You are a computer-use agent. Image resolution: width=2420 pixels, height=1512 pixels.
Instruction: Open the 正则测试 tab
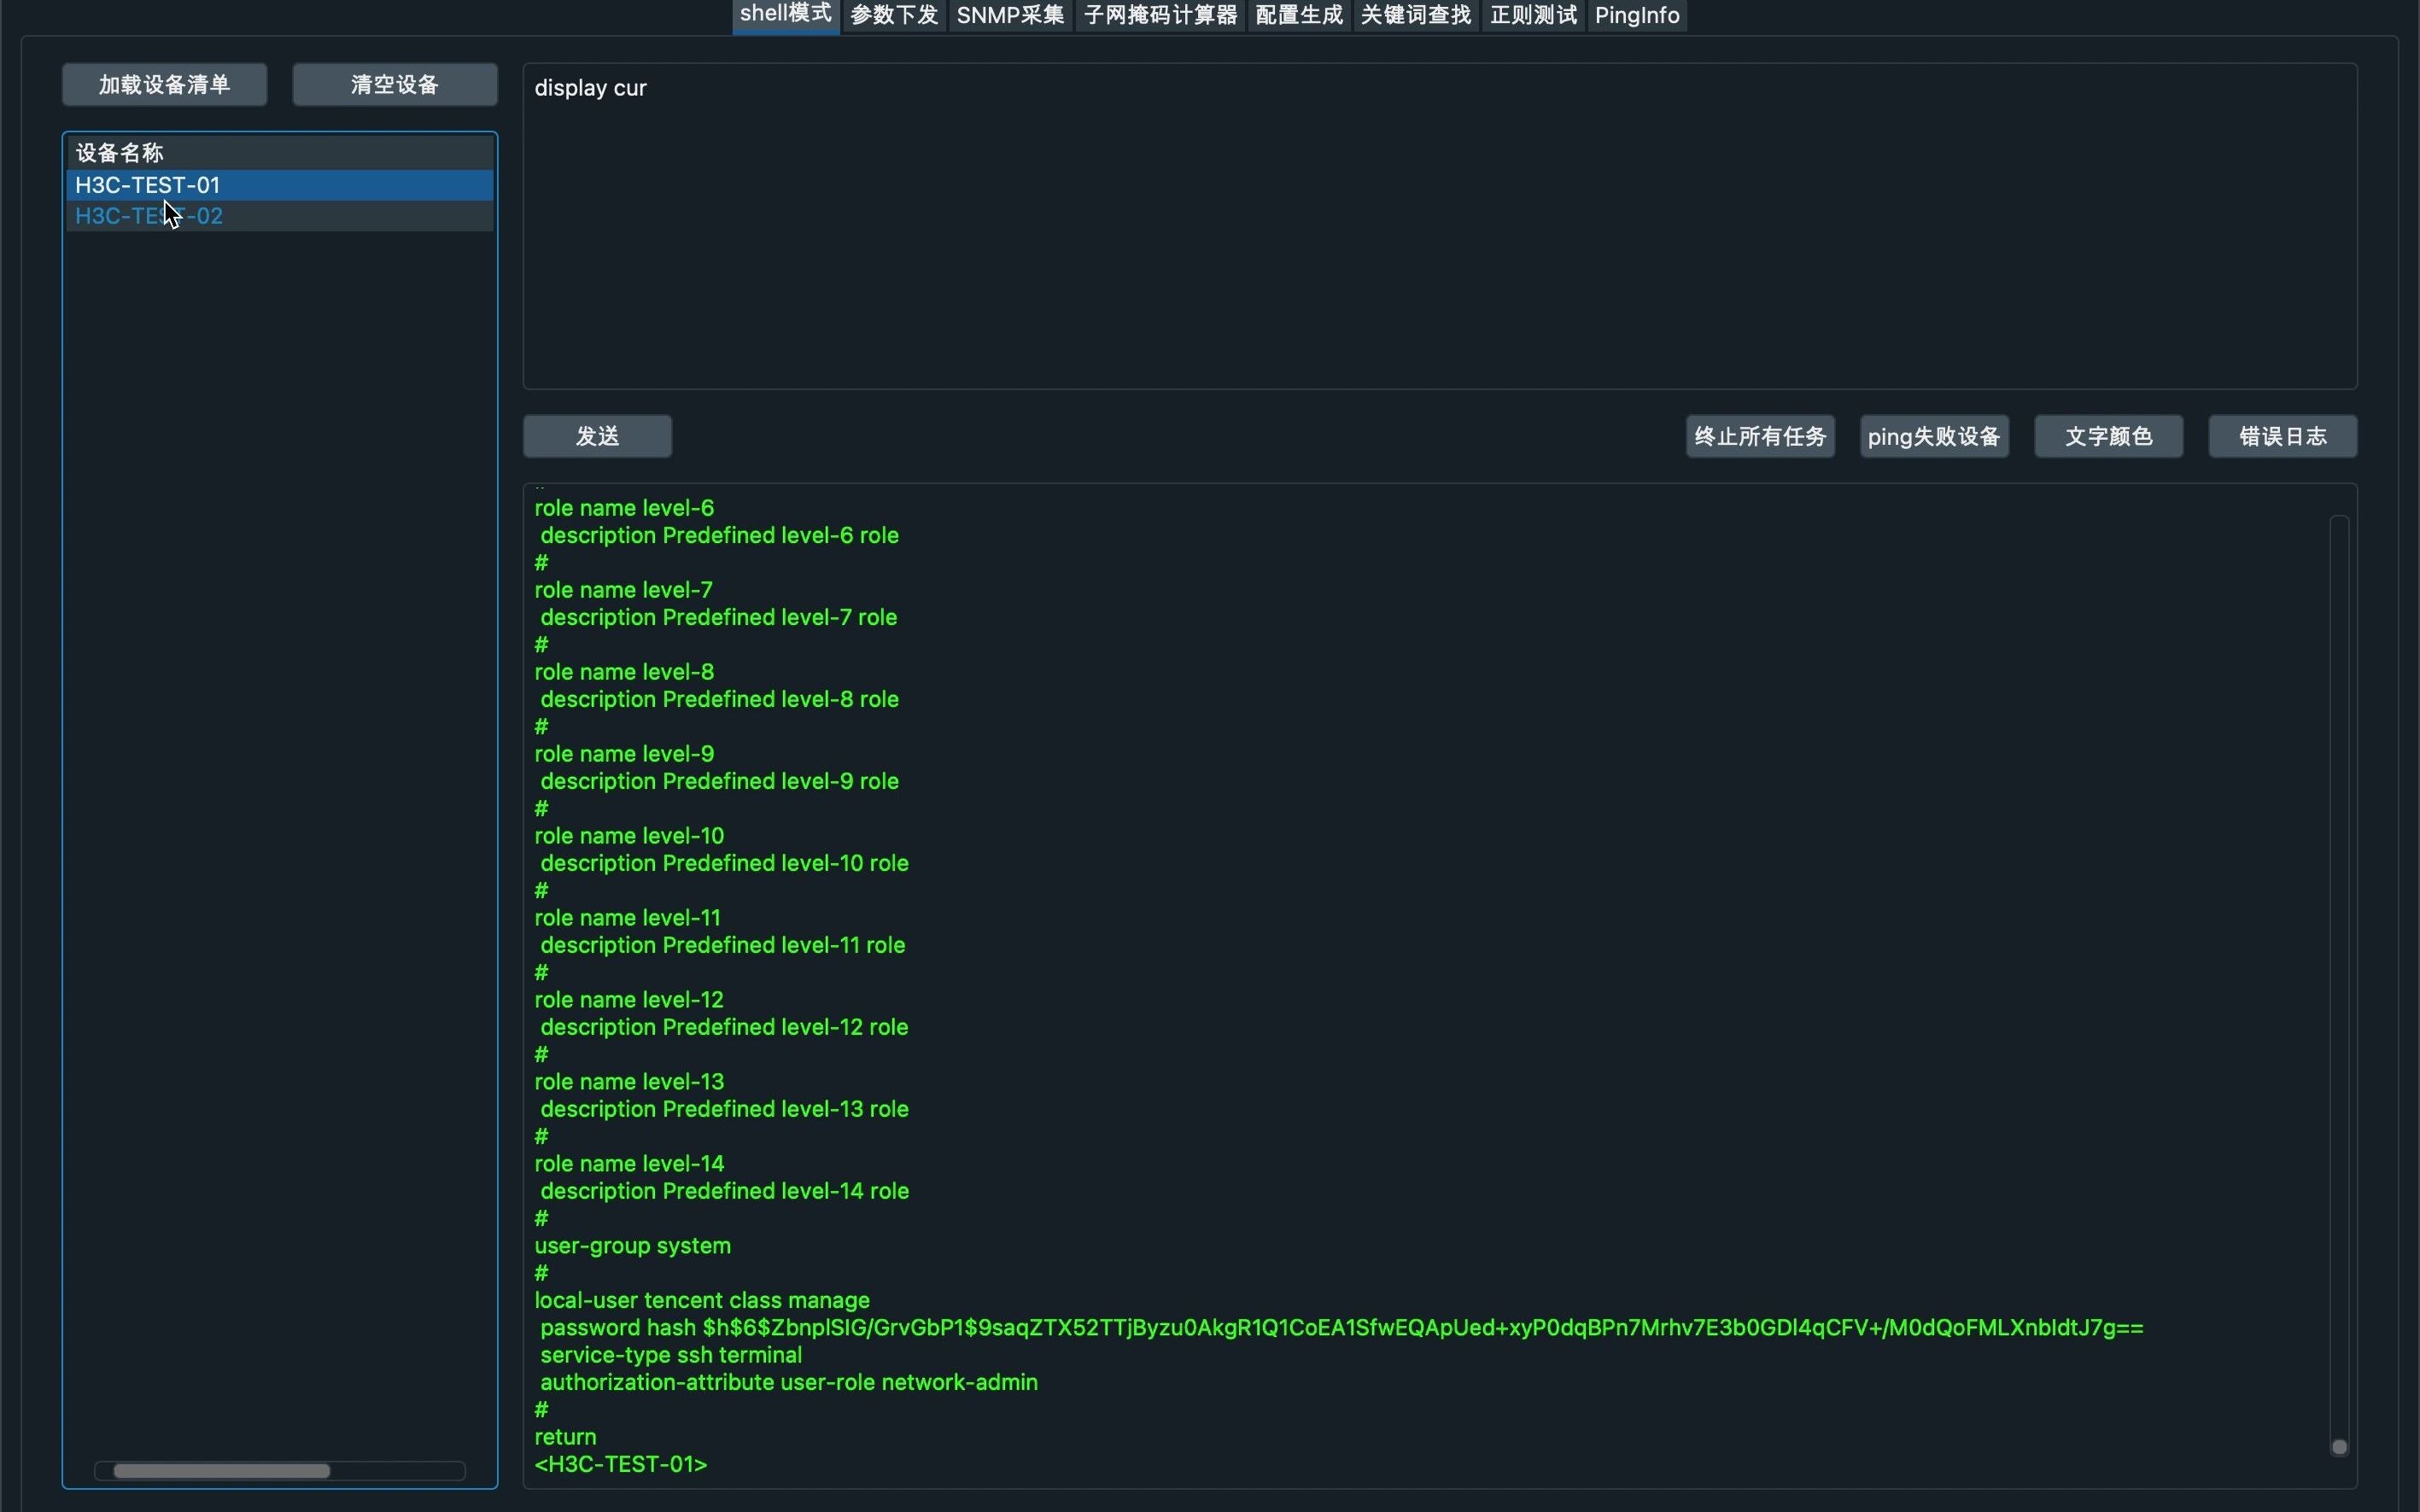1533,15
